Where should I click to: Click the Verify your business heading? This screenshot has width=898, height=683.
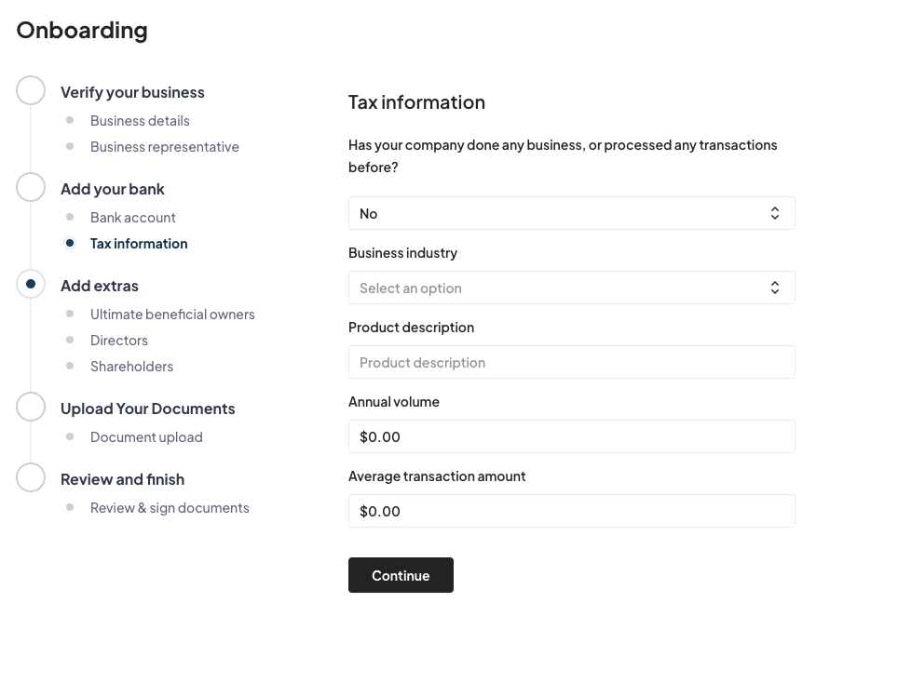click(132, 92)
